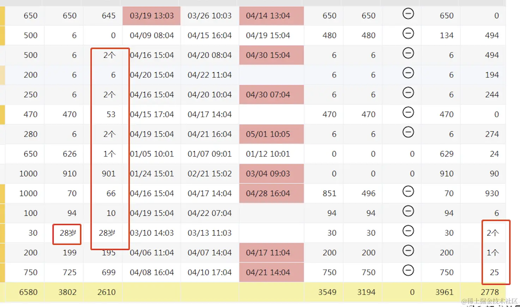Image resolution: width=520 pixels, height=307 pixels.
Task: Click minus icon in 03/10 14:03 row
Action: click(408, 231)
